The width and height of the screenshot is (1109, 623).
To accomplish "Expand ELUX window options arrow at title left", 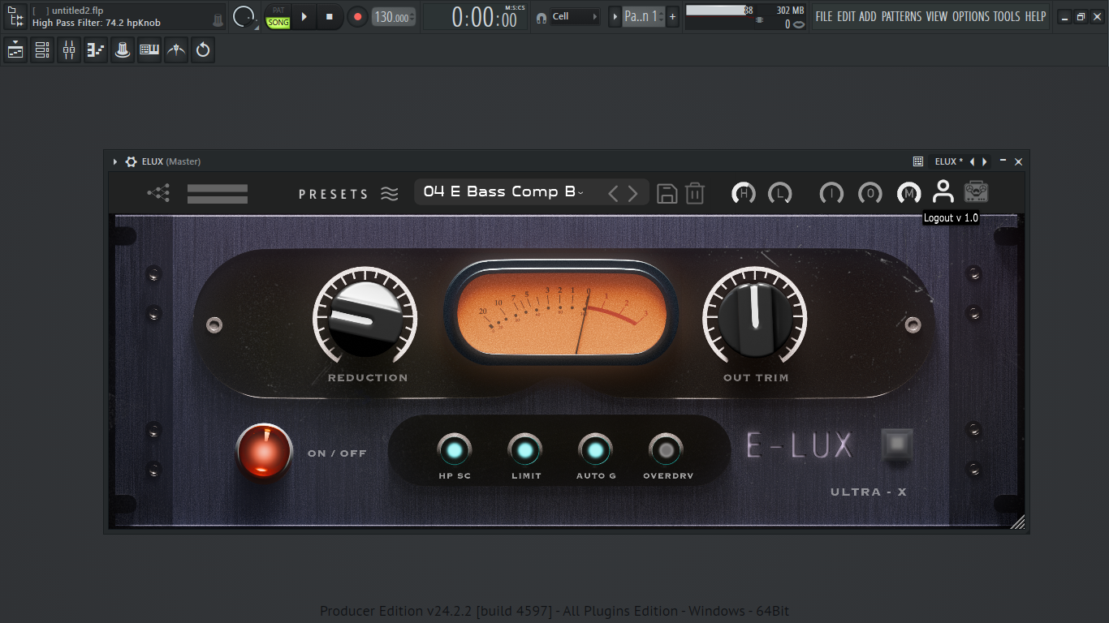I will pyautogui.click(x=115, y=161).
